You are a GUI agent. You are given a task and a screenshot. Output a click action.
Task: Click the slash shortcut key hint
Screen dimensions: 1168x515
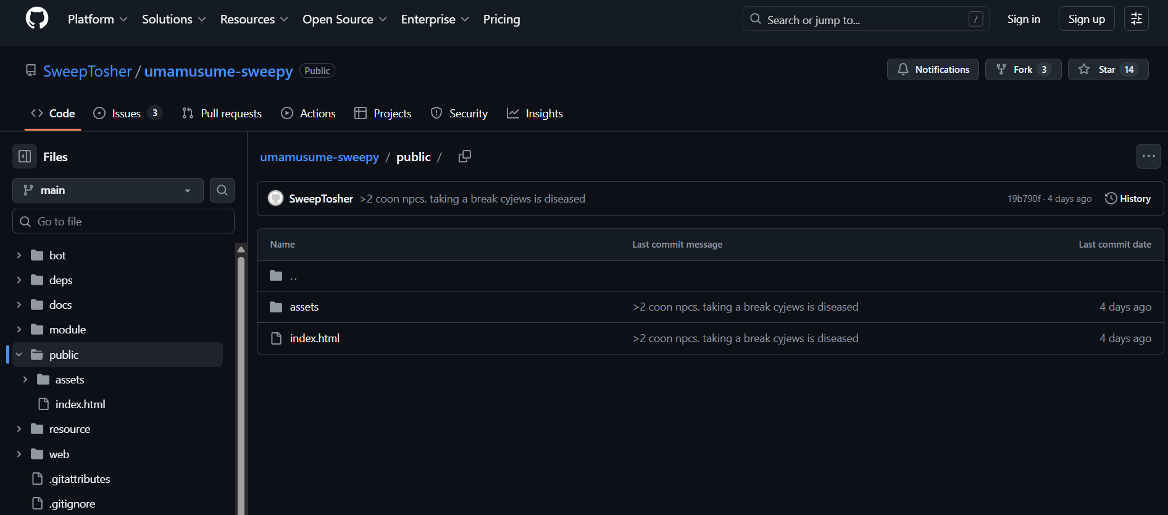tap(975, 19)
